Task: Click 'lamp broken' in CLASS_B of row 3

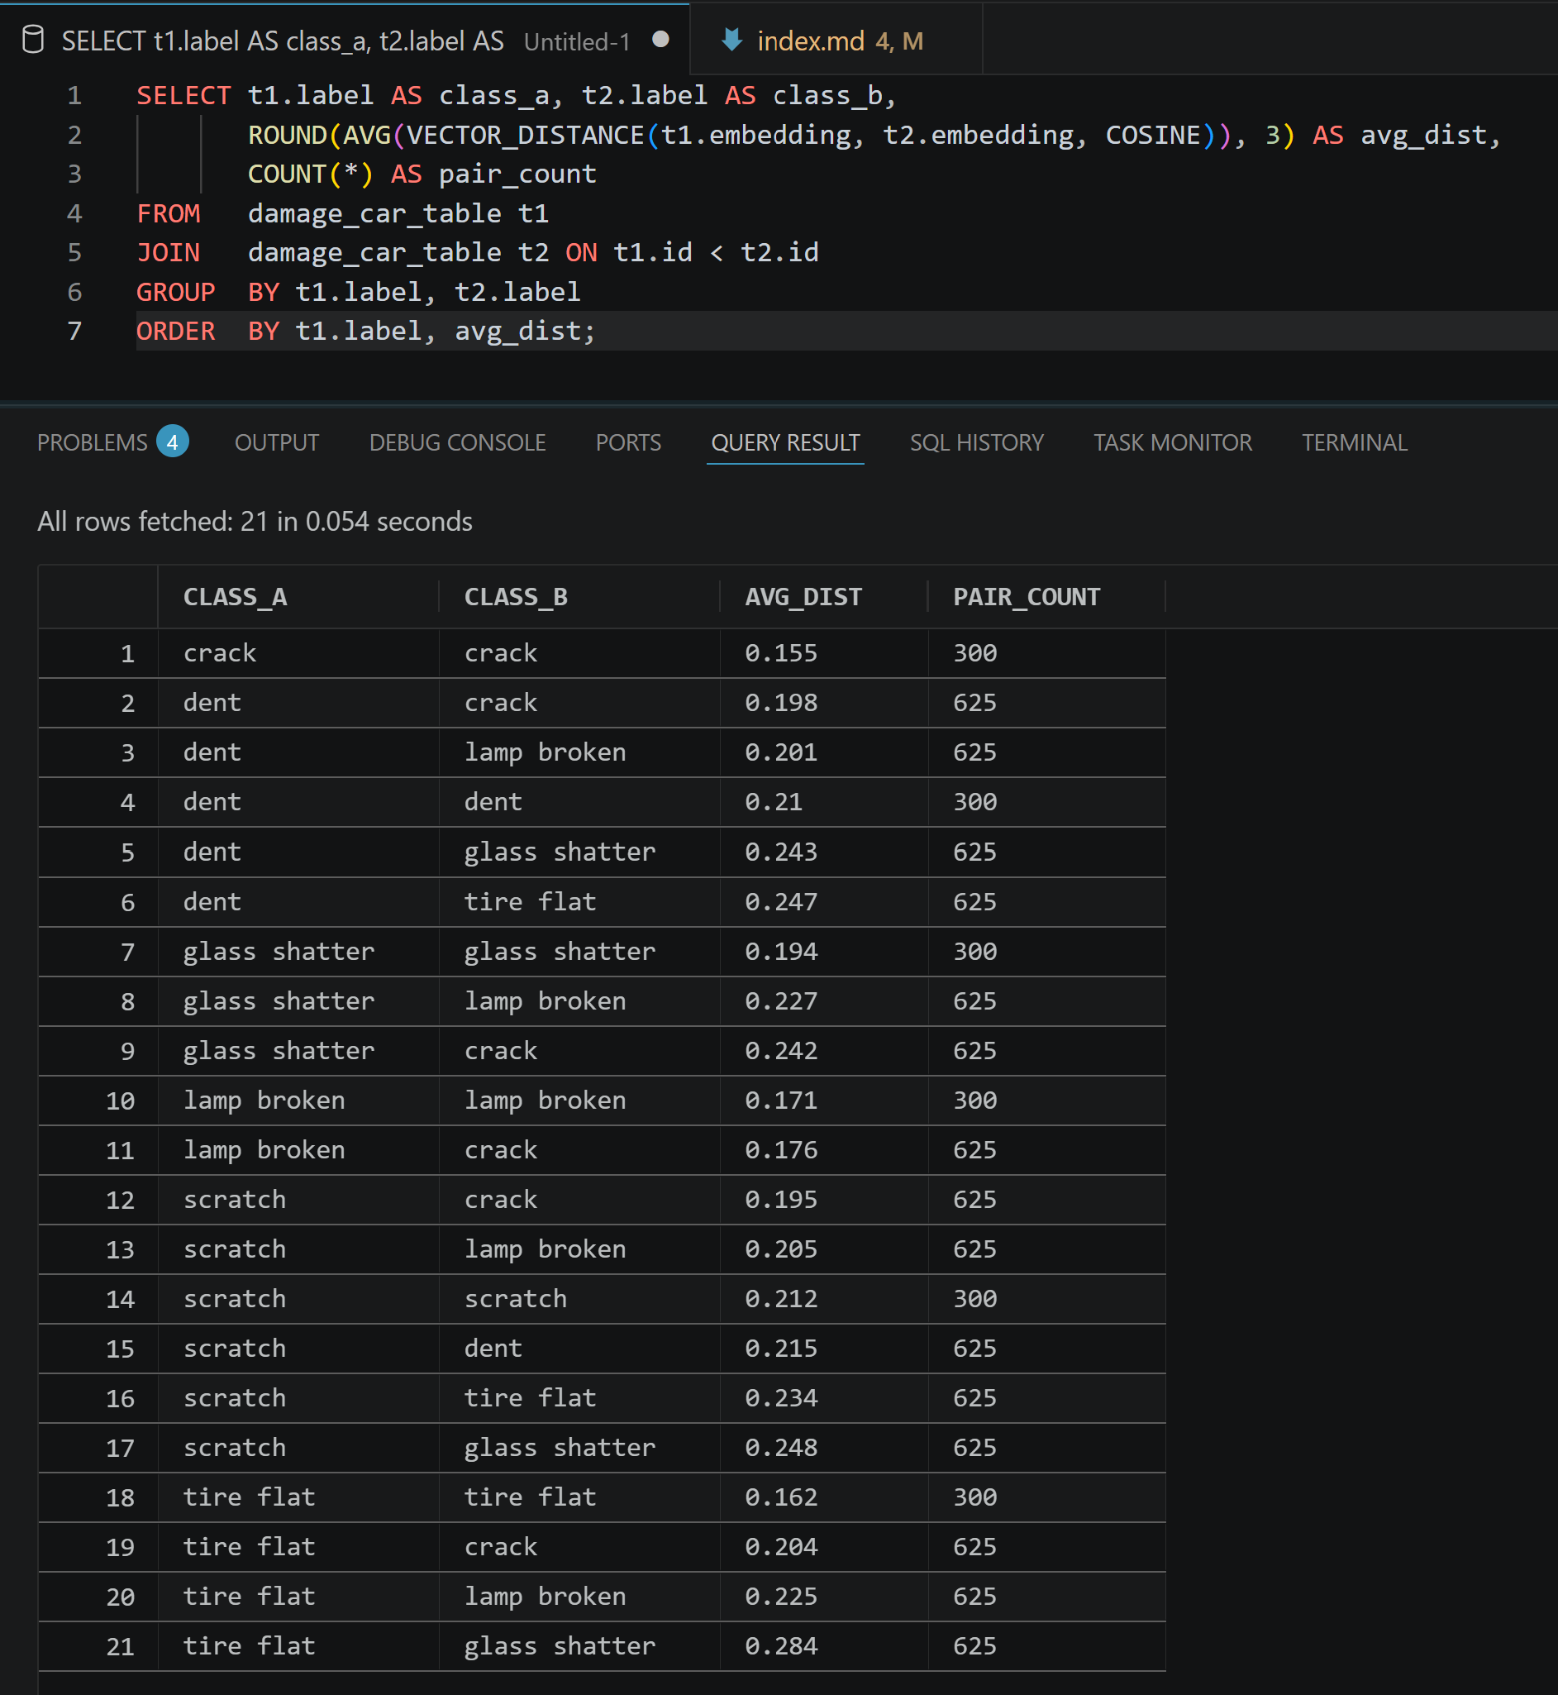Action: [545, 753]
